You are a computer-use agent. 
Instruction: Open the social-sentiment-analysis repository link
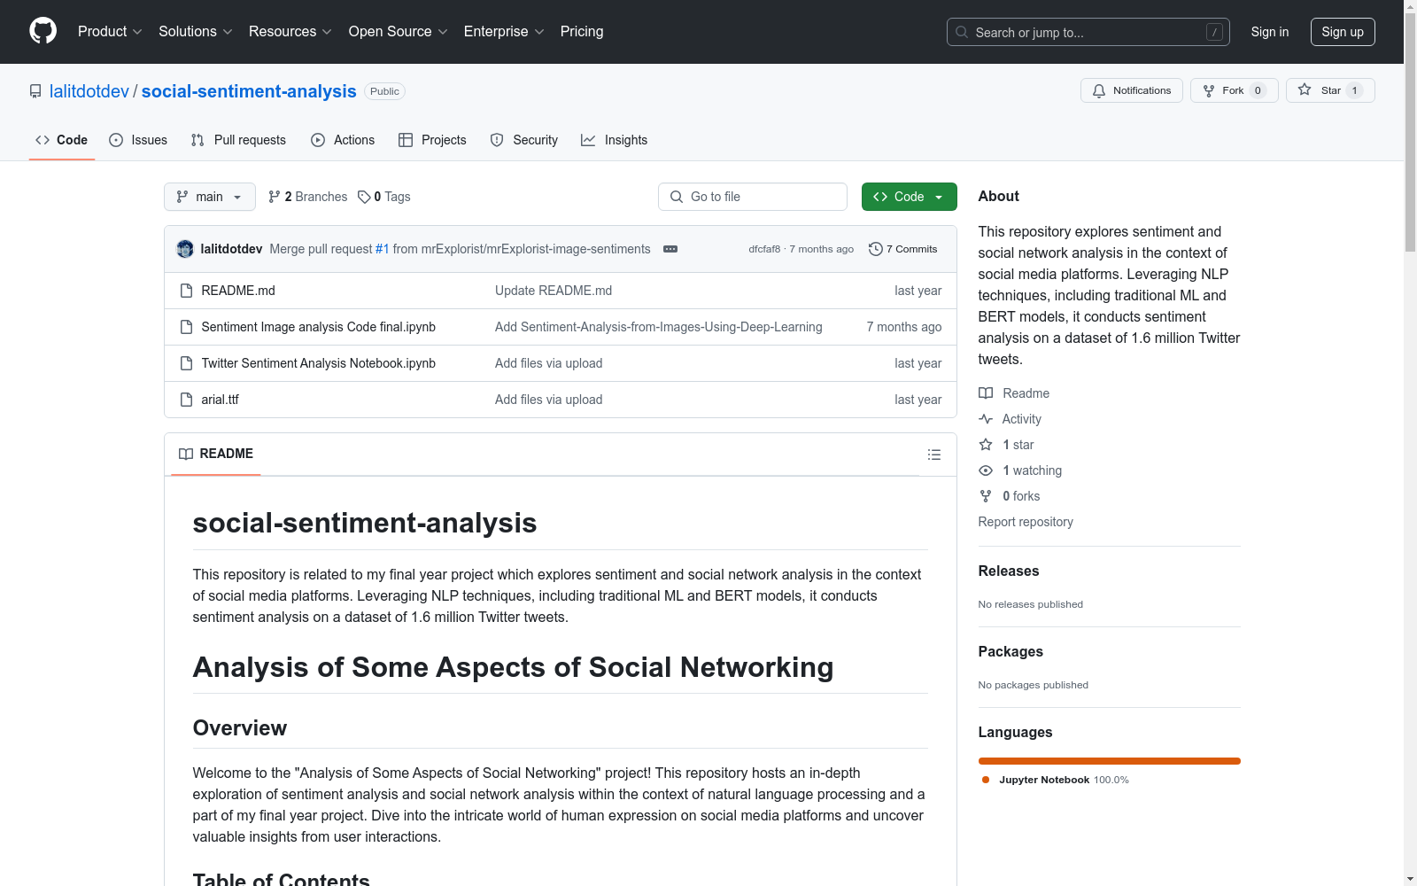pos(249,91)
